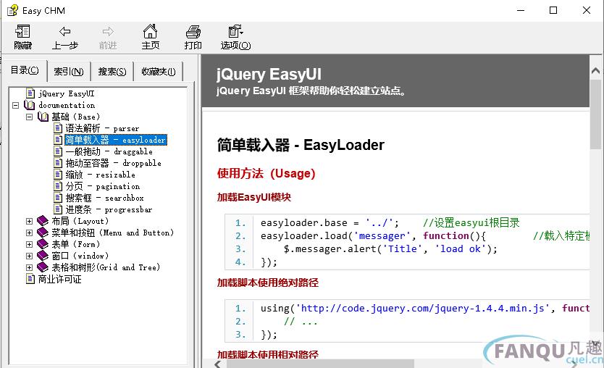Open 搜索框 - searchbox topic
The image size is (604, 368).
click(x=104, y=198)
